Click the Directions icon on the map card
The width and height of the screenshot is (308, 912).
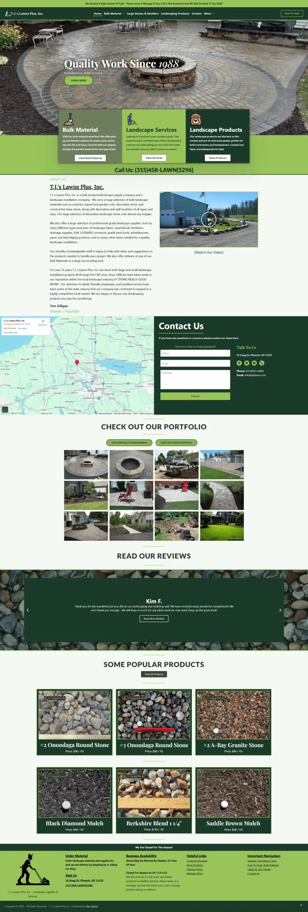tap(43, 322)
